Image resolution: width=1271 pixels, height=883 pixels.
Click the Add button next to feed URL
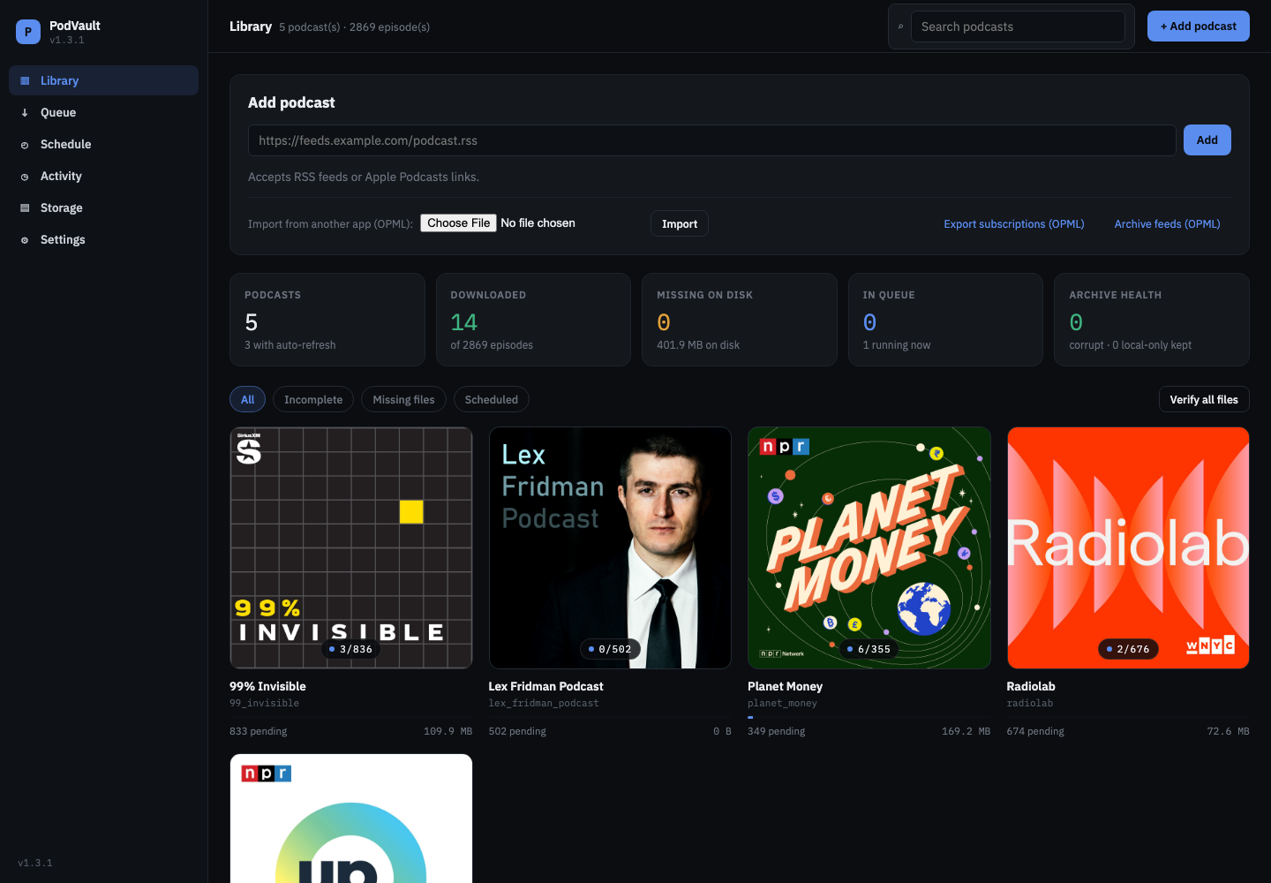(1207, 140)
